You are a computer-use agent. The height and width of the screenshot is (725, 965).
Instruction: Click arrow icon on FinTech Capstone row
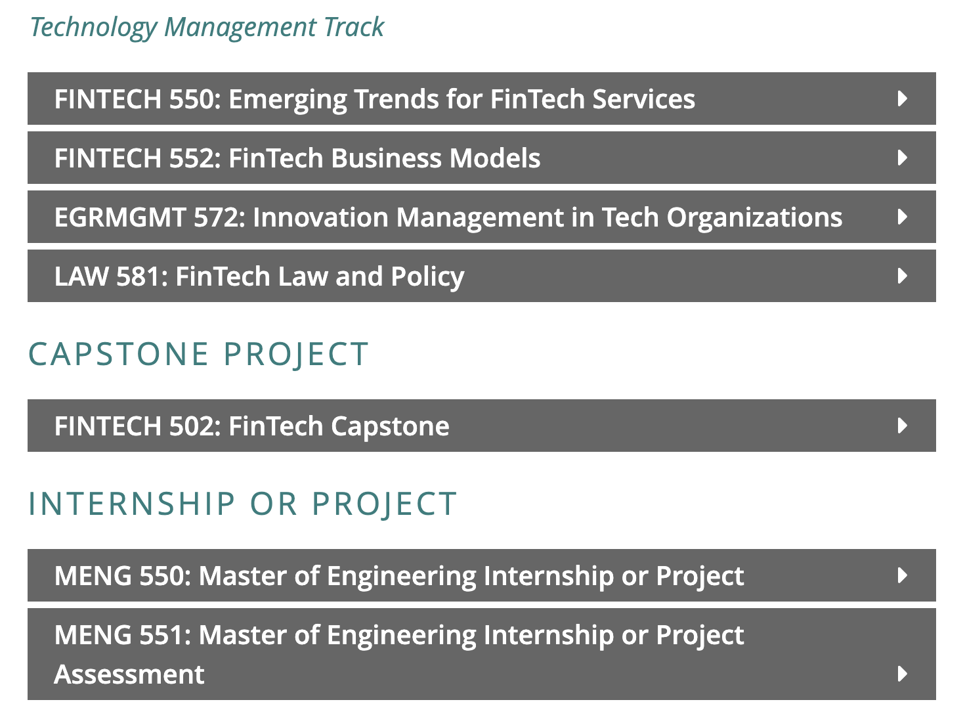click(x=903, y=426)
